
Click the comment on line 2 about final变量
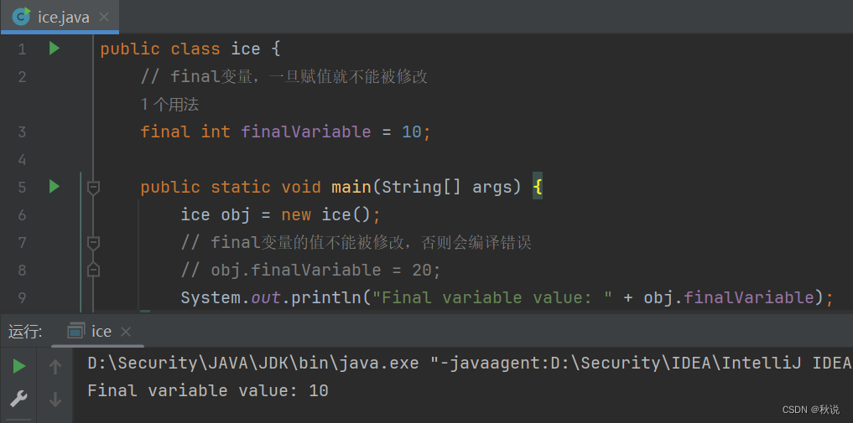point(284,76)
